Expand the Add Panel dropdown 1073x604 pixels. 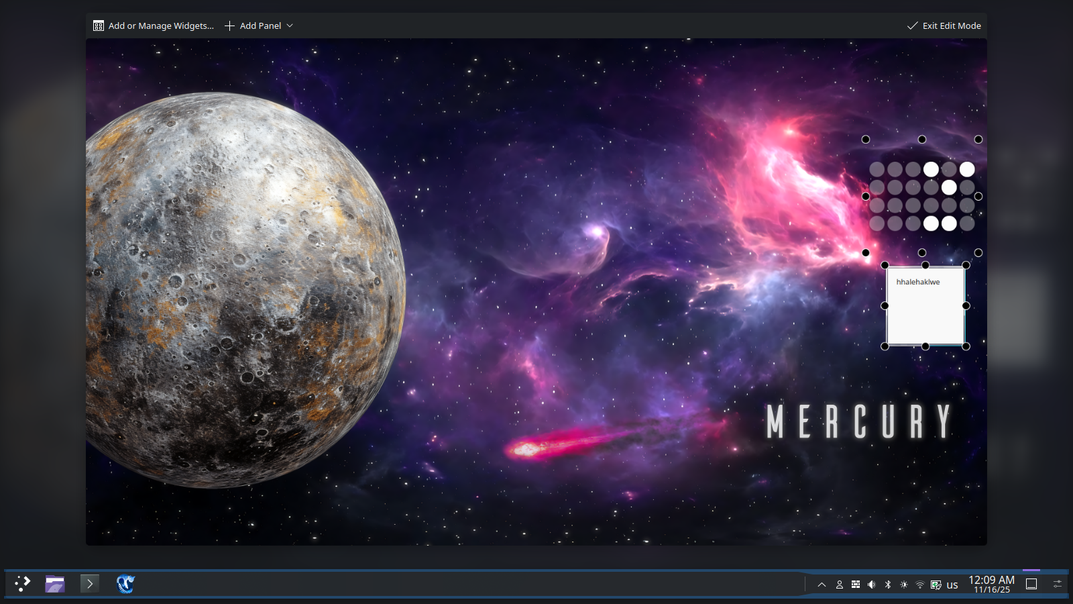(x=259, y=26)
